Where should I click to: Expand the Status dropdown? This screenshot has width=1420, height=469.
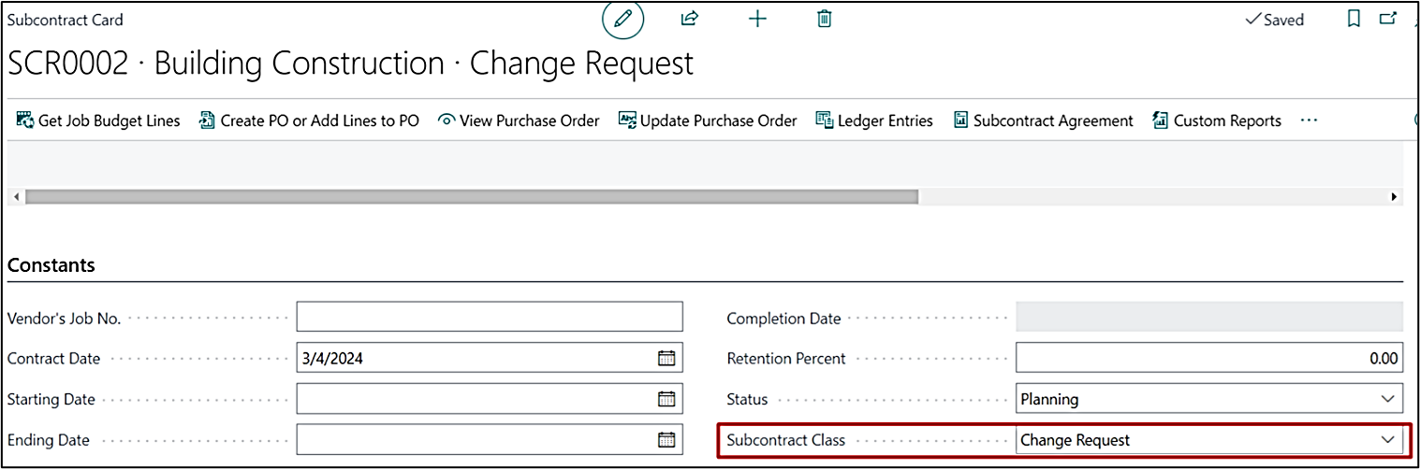pos(1387,399)
